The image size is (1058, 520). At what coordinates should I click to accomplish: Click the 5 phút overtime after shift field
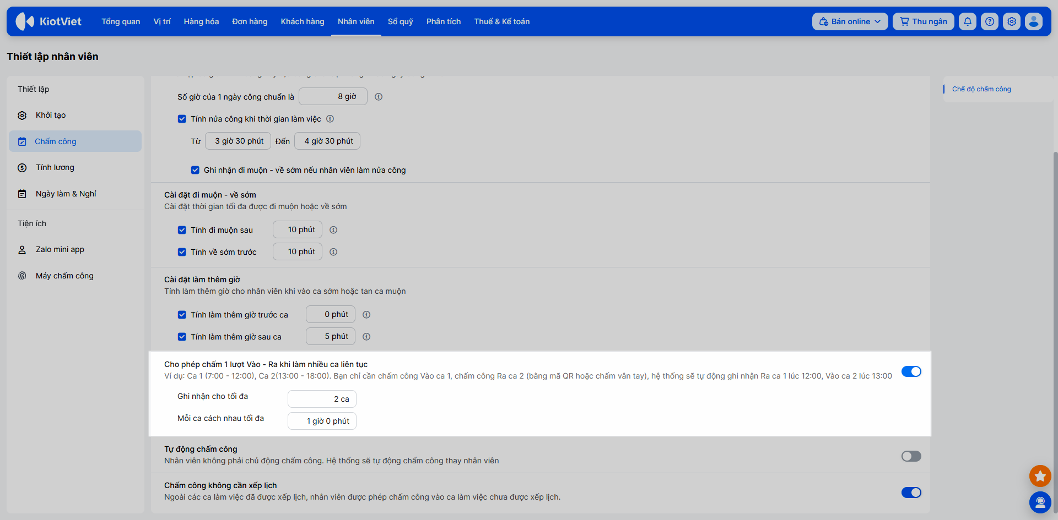click(x=331, y=336)
